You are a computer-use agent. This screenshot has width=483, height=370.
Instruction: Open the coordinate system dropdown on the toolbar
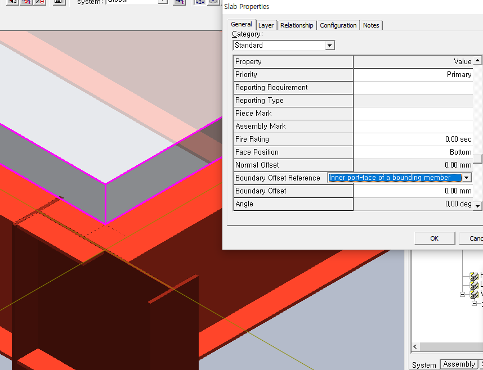point(163,2)
